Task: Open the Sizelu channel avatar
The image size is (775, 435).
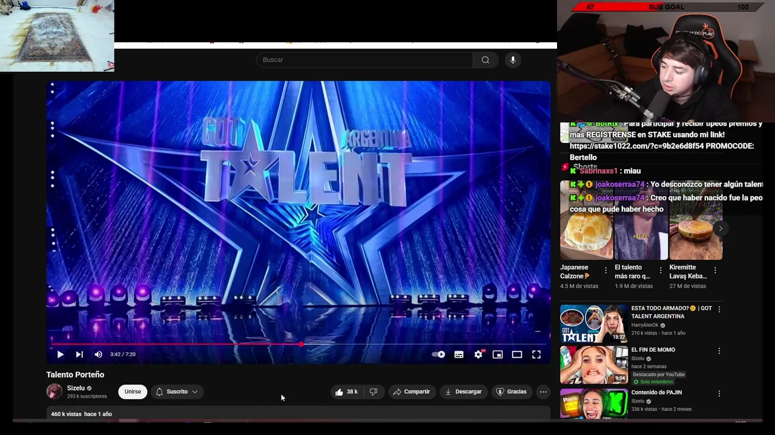Action: coord(54,391)
